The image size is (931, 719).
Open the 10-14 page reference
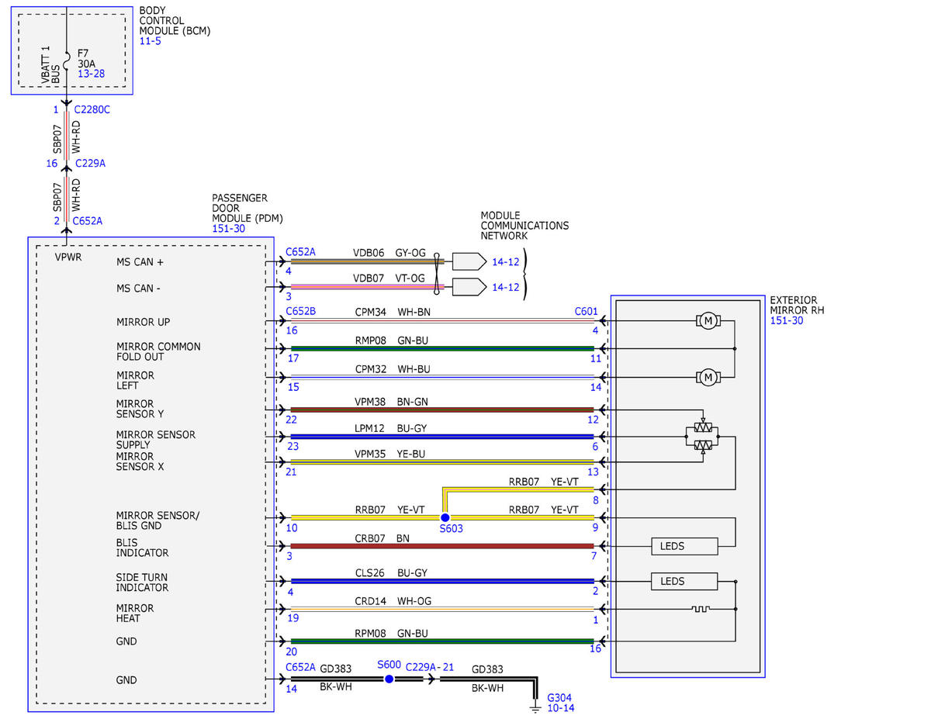click(561, 708)
